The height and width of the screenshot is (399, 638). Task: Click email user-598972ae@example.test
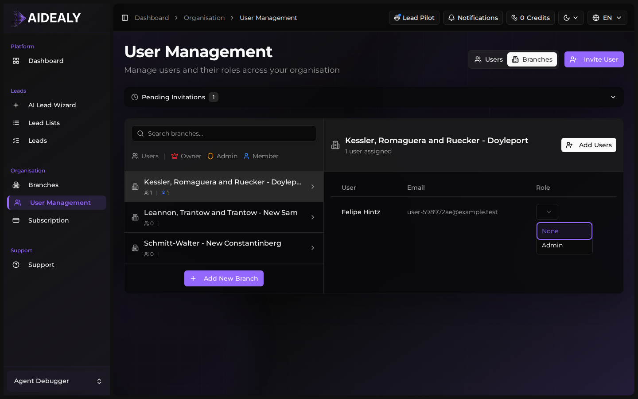click(452, 212)
